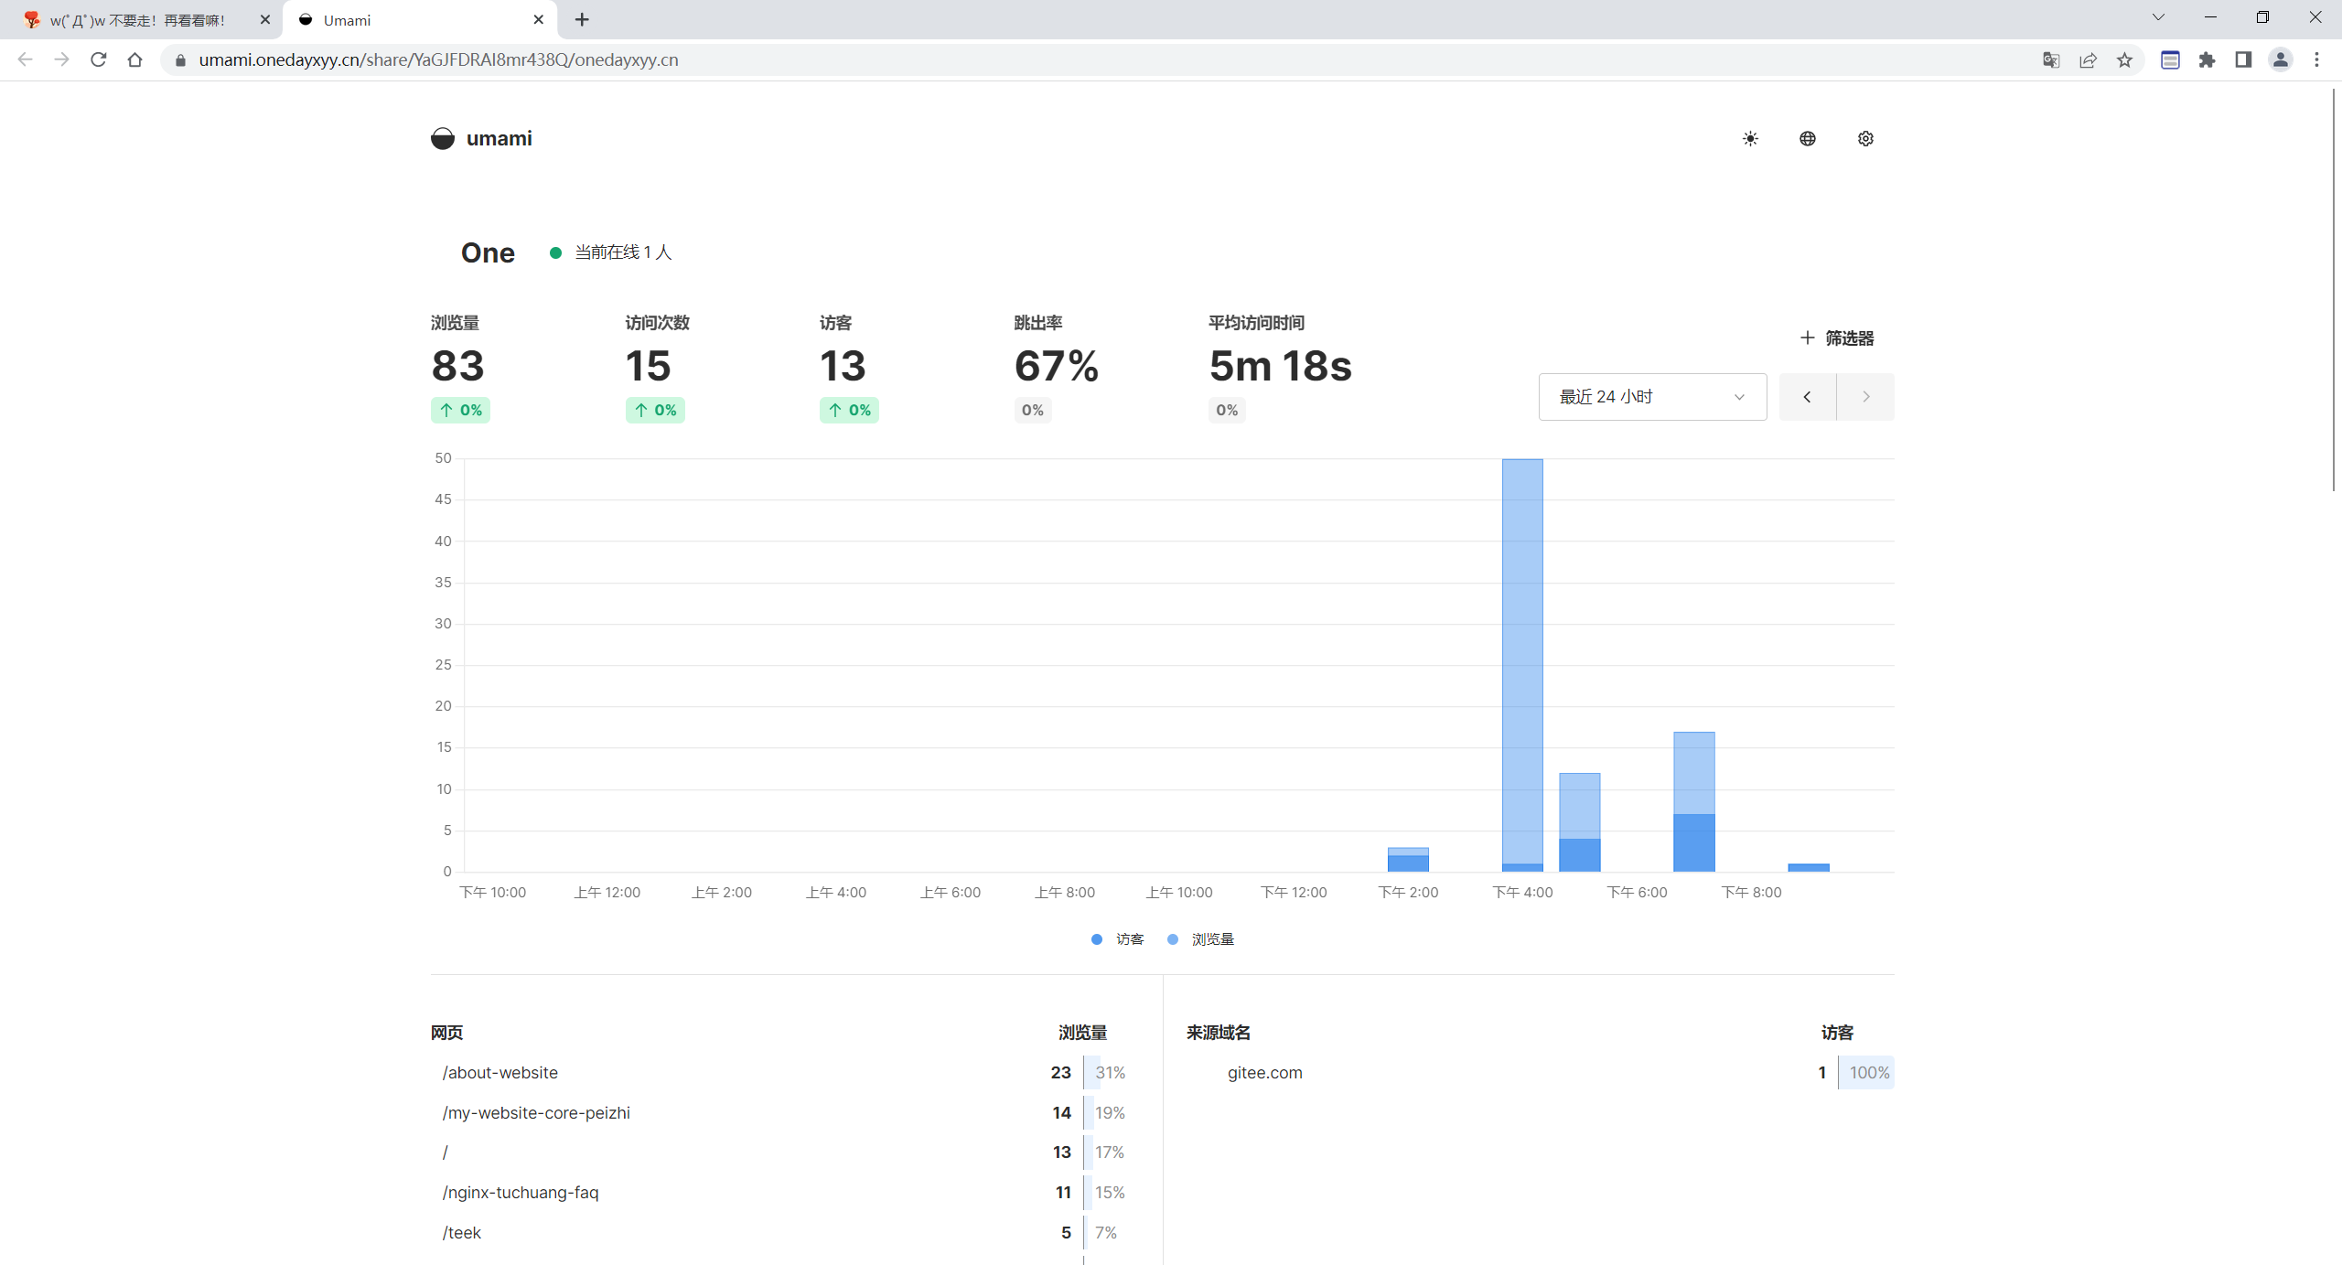
Task: Open the tab search chevron
Action: [2158, 17]
